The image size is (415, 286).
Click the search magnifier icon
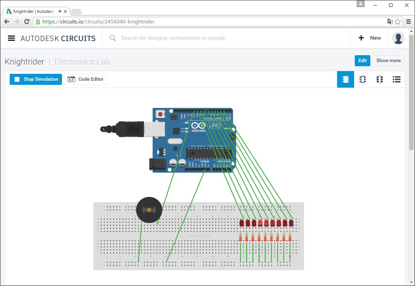coord(113,38)
